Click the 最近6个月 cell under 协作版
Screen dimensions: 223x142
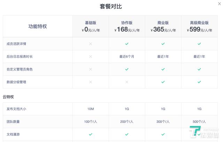pos(127,57)
